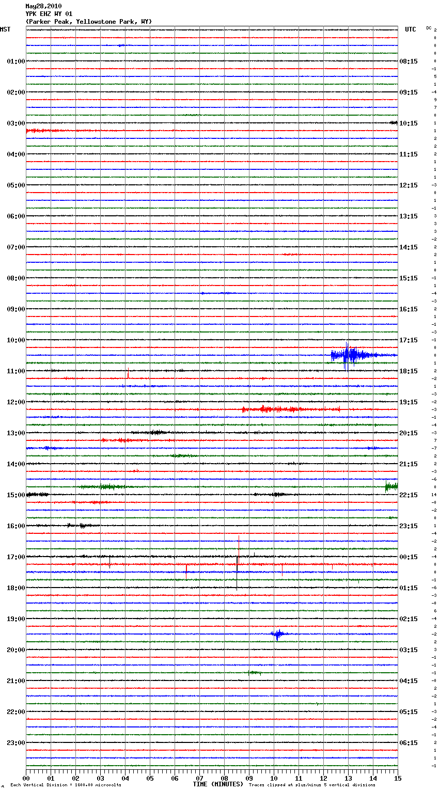Click the small green event after 20:00 MST
The image size is (439, 792).
click(255, 673)
